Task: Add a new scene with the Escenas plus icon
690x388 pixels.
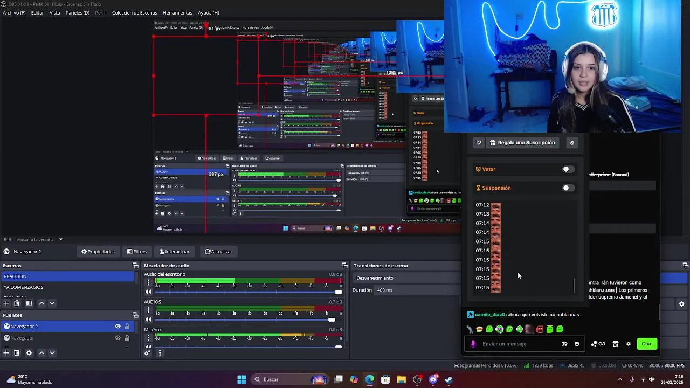Action: [x=6, y=303]
